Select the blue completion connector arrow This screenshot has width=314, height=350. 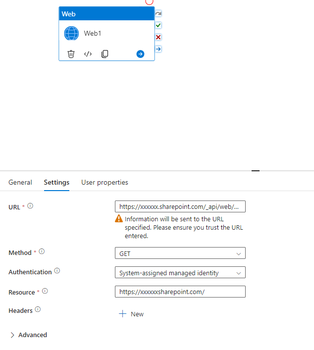(158, 49)
